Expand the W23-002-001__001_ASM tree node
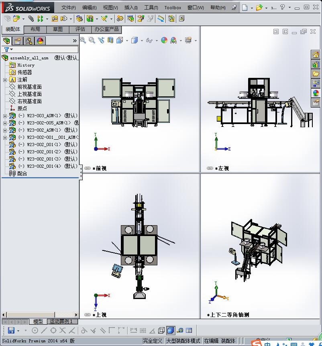The height and width of the screenshot is (346, 322). 5,138
